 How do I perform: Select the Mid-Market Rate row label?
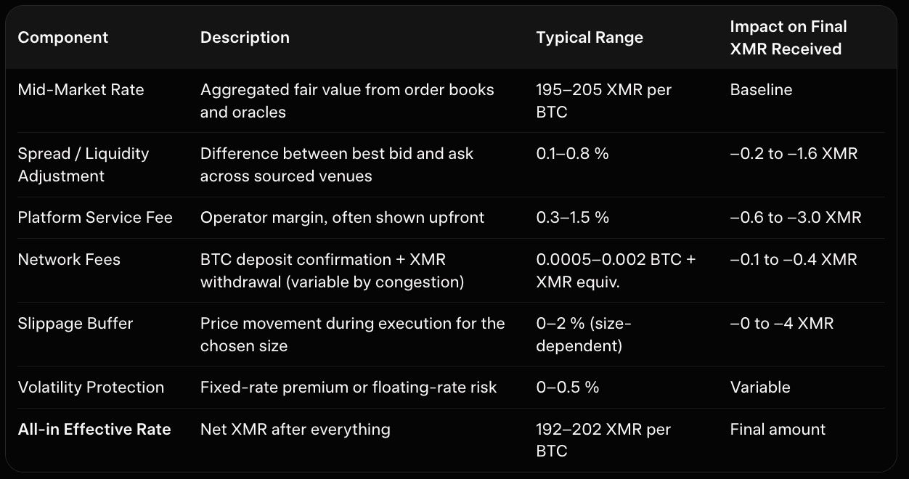tap(81, 90)
